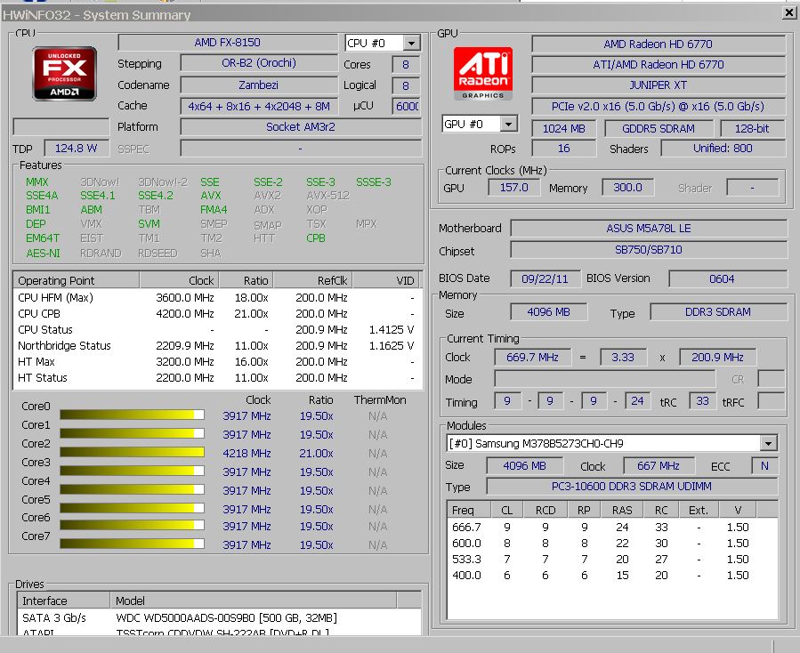Select the DDR3 SDRAM memory type field
This screenshot has width=800, height=653.
(718, 311)
